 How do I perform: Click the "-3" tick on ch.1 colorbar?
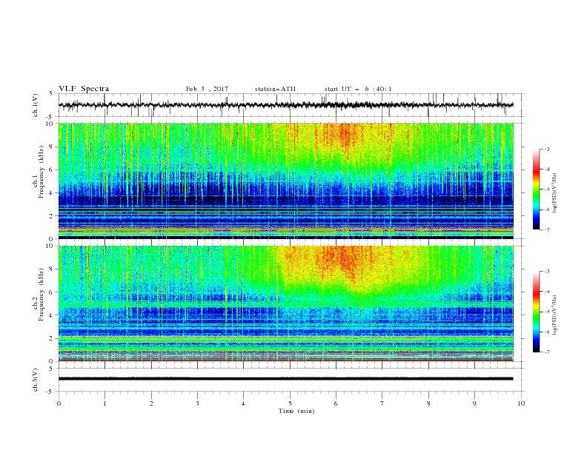pos(546,149)
